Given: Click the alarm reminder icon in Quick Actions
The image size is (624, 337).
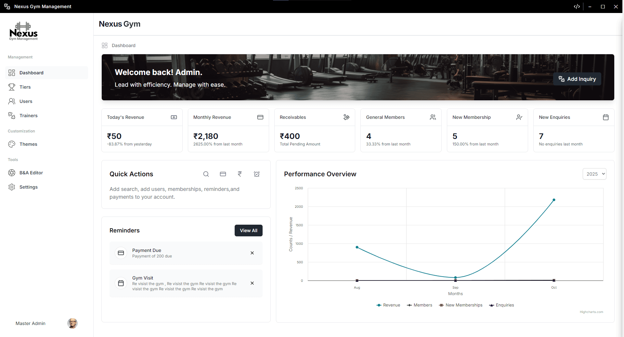Looking at the screenshot, I should pyautogui.click(x=257, y=174).
